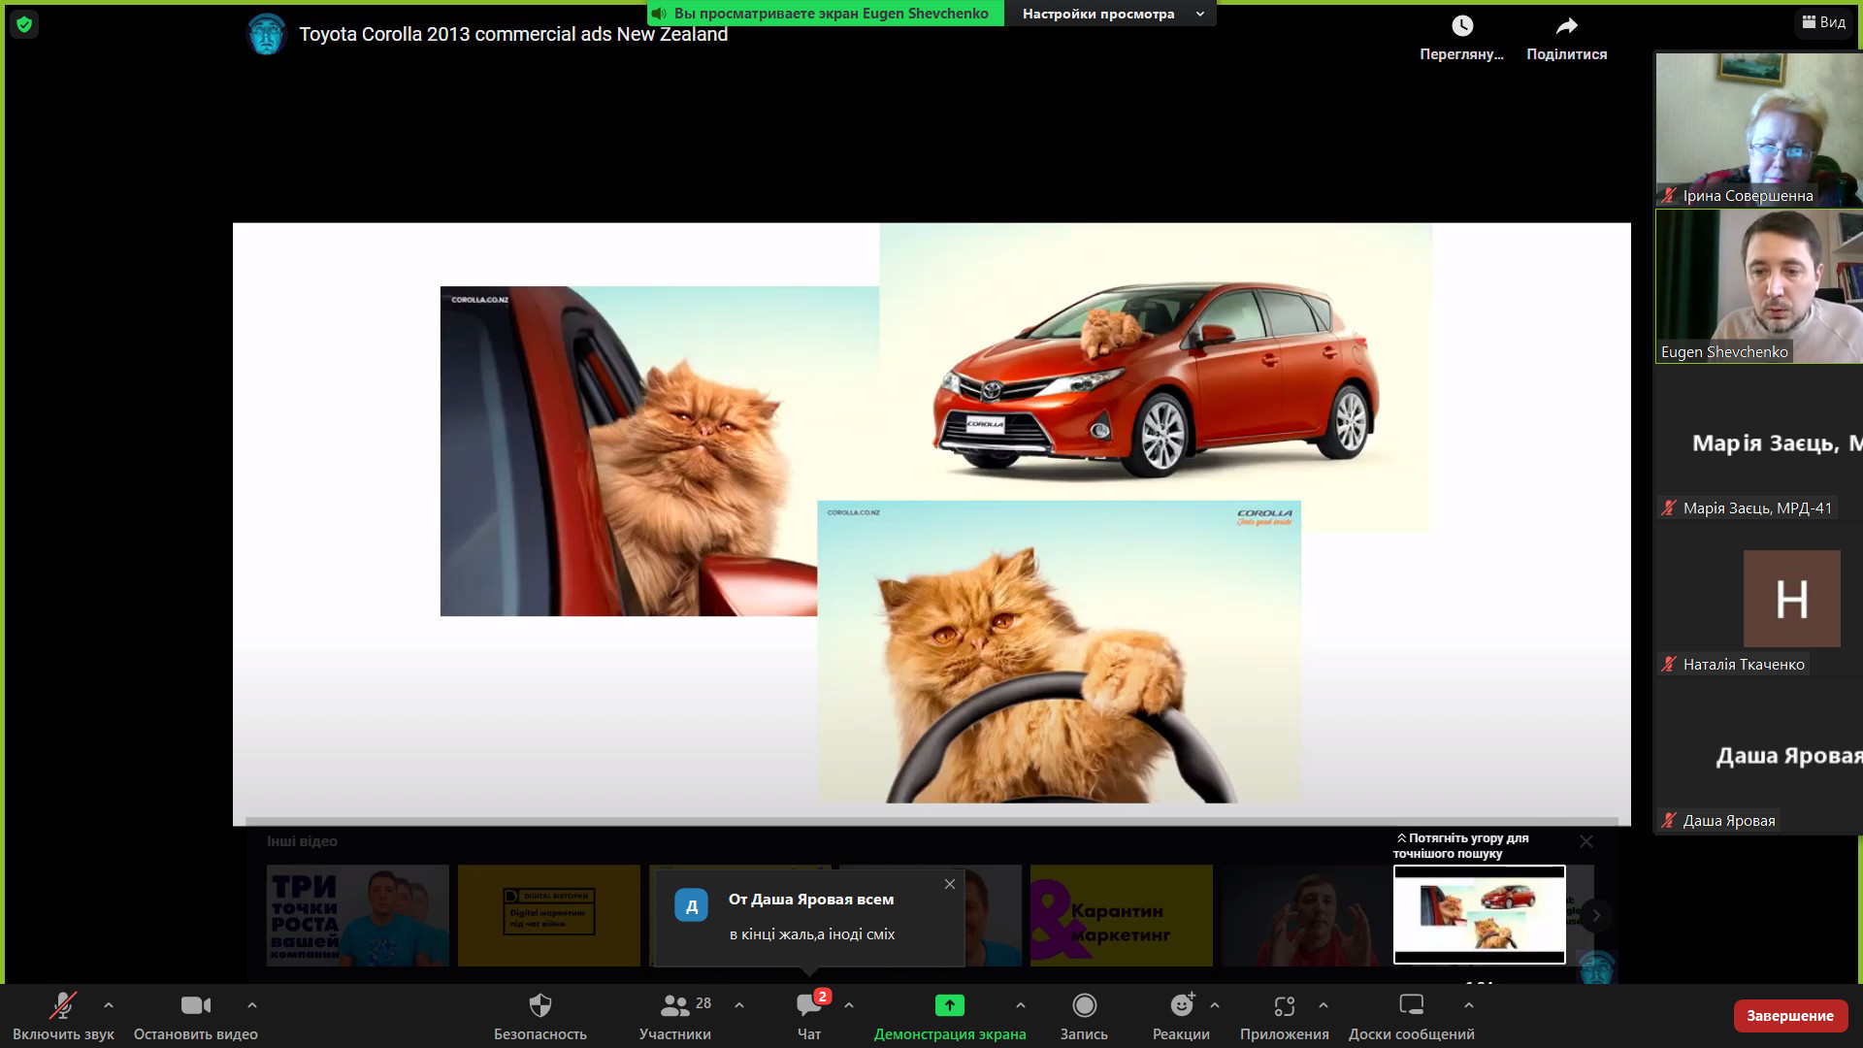The image size is (1863, 1048).
Task: Open video title Toyota Corolla 2013 link
Action: tap(513, 34)
